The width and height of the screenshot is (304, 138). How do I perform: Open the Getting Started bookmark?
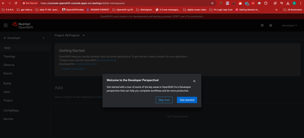tap(247, 10)
